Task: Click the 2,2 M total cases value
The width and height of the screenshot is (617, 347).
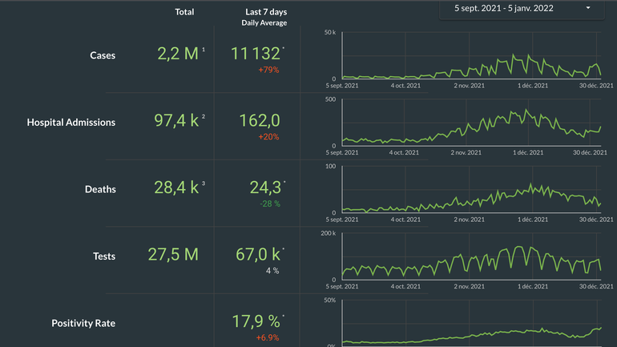Action: [176, 54]
